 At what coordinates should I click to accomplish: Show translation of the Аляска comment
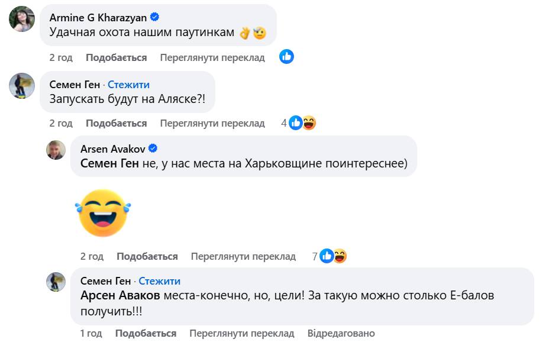[x=212, y=123]
